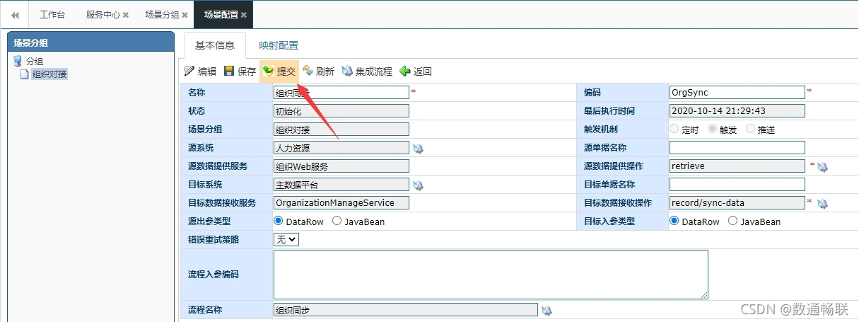This screenshot has height=322, width=859.
Task: Open lookup icon beside 目标数据接收操作 field
Action: pos(822,204)
